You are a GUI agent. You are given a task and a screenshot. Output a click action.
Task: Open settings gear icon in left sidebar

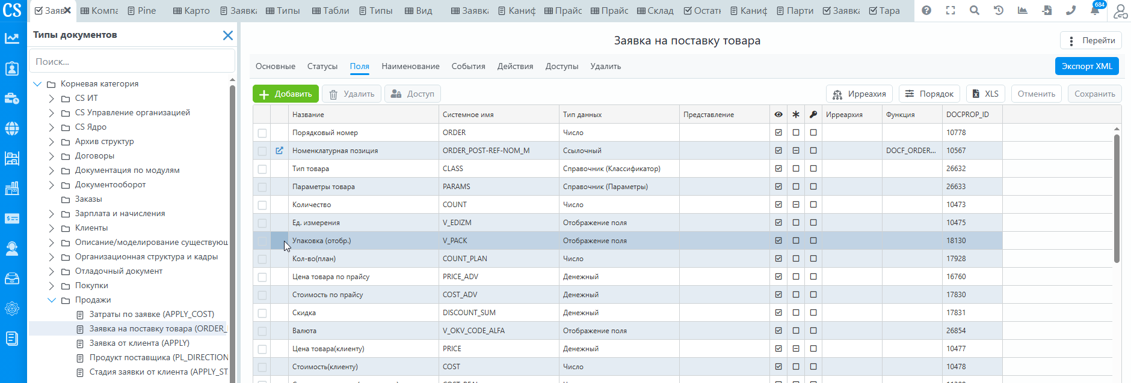coord(12,309)
